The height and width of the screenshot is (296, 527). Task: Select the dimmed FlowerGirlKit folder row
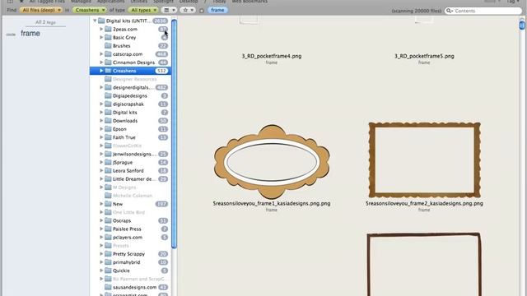[130, 146]
